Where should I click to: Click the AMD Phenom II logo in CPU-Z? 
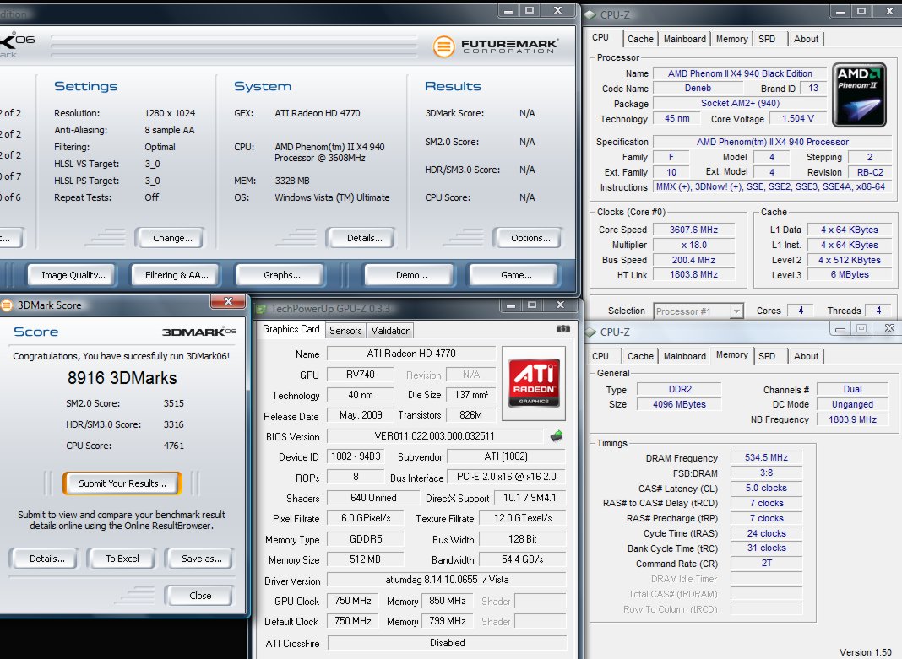point(859,95)
